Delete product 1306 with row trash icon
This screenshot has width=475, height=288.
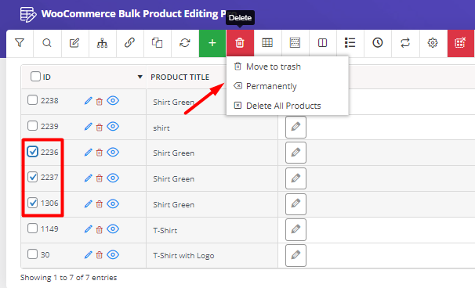(x=100, y=204)
